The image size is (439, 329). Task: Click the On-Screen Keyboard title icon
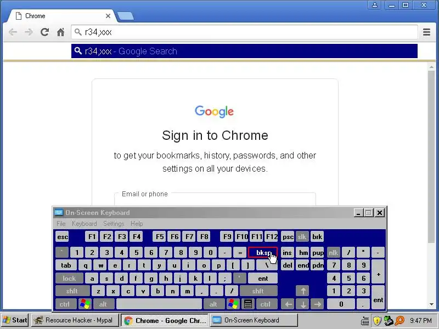tap(59, 213)
